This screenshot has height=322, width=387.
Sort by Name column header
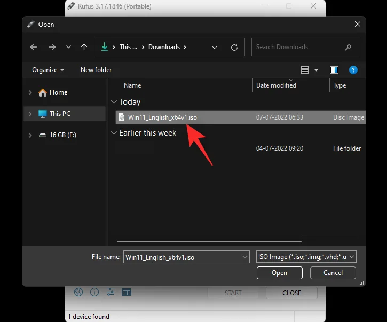132,85
